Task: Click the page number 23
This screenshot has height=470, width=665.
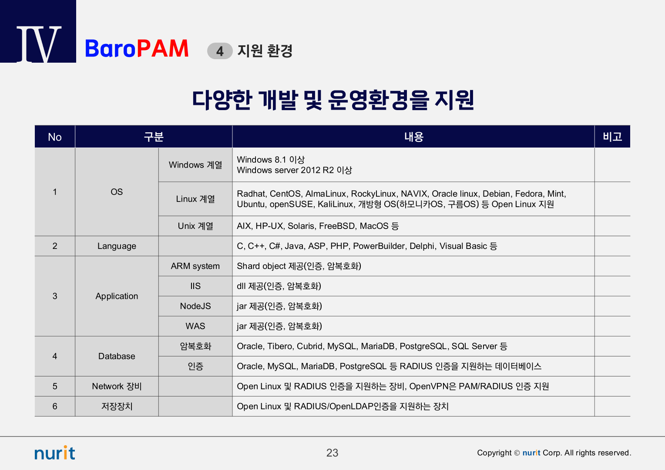Action: (x=332, y=453)
